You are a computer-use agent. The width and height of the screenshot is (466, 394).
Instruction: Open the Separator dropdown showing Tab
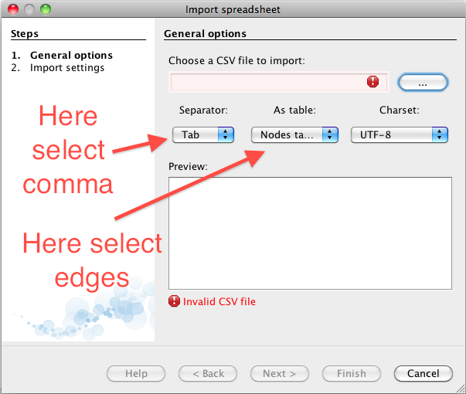(x=203, y=134)
